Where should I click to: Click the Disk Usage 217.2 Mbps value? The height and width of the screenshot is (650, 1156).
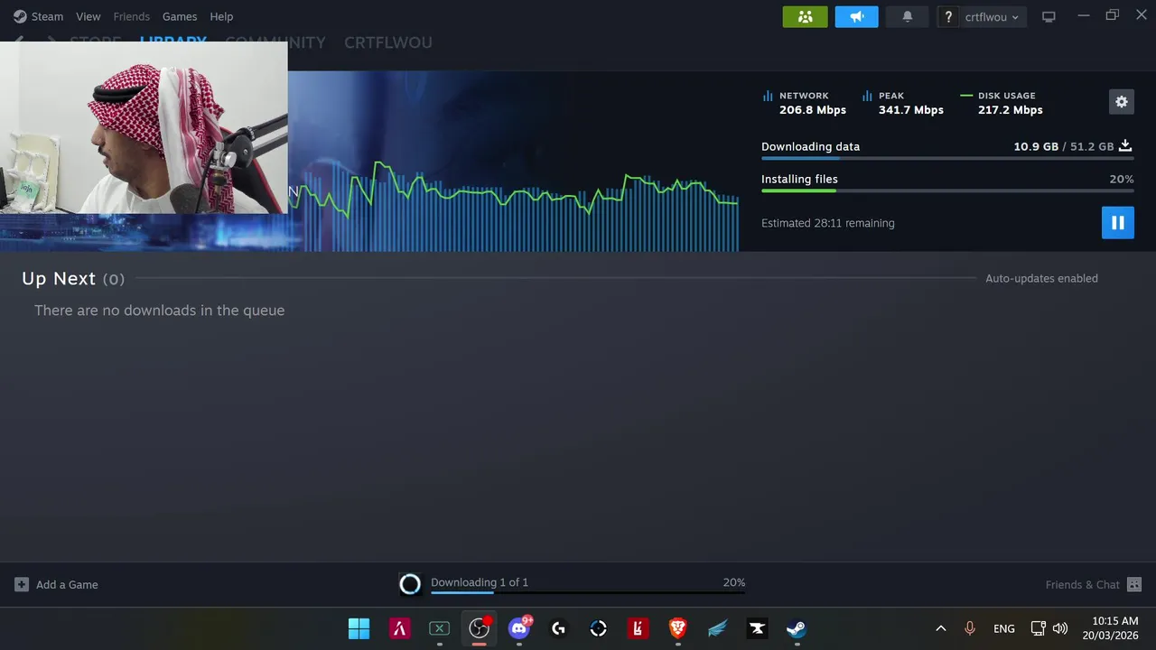click(x=1011, y=110)
